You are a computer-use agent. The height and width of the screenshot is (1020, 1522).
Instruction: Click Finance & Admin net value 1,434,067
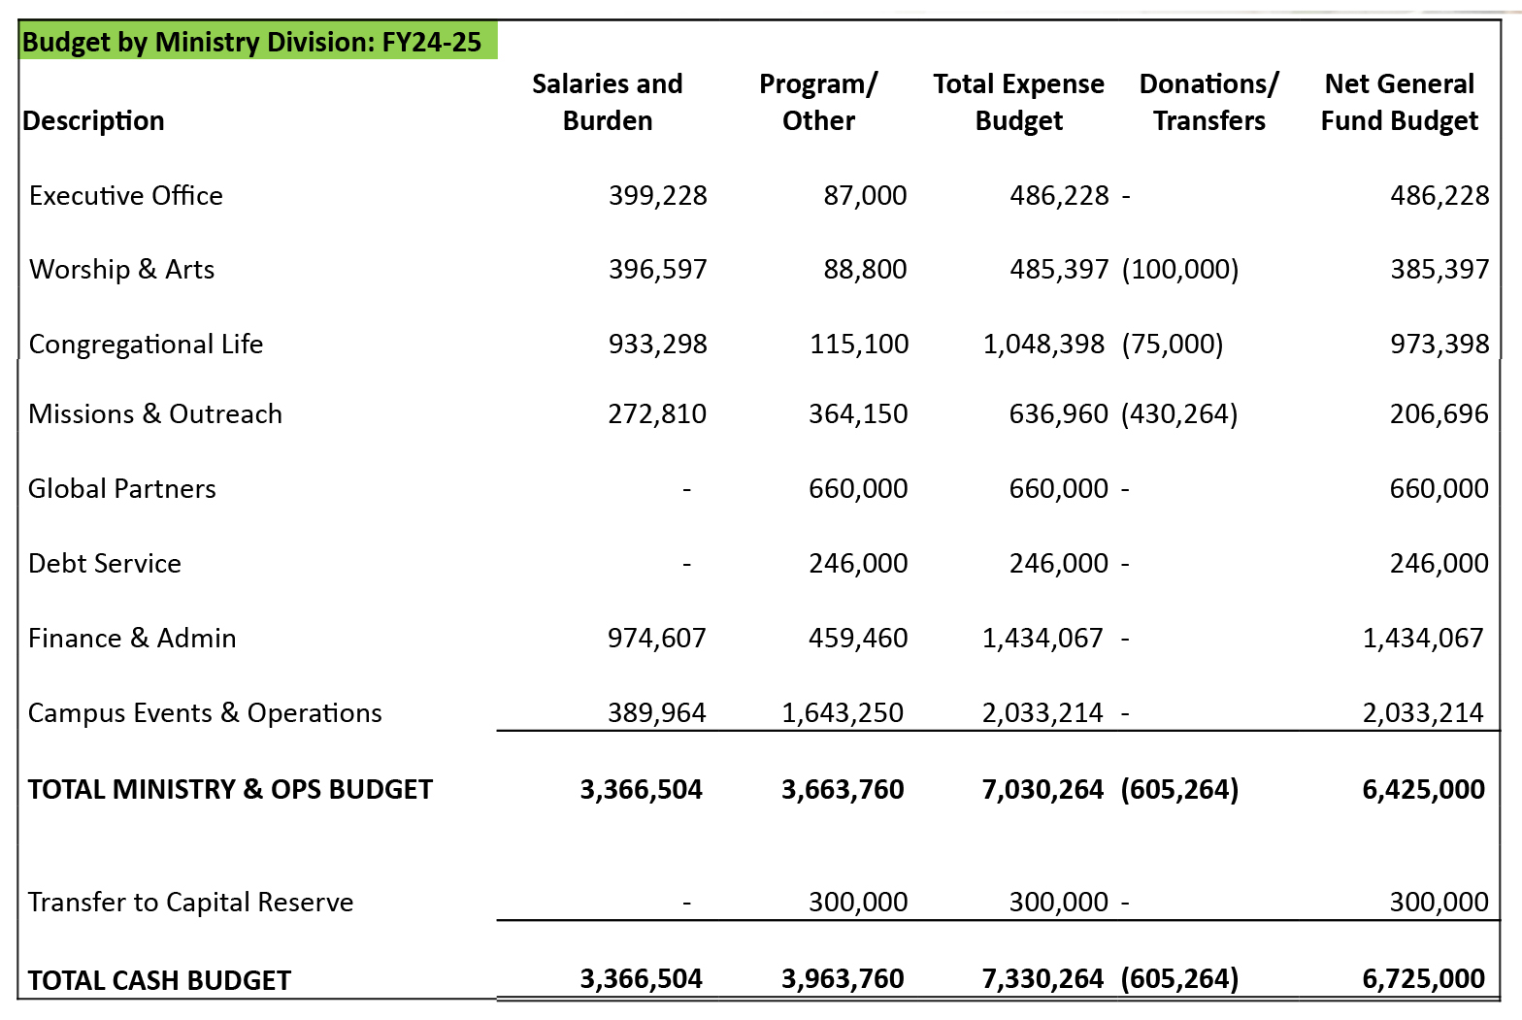pyautogui.click(x=1423, y=639)
